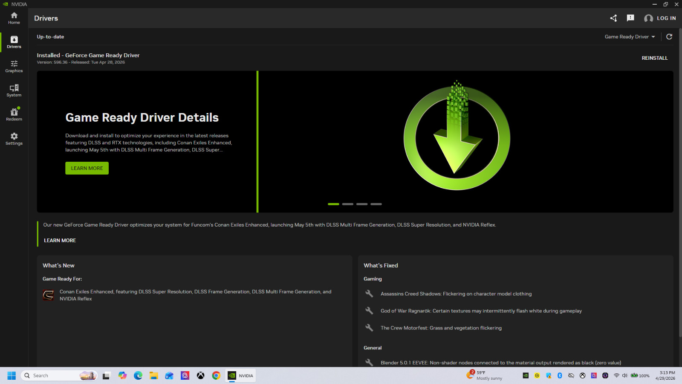Open the System sidebar icon

[x=14, y=90]
